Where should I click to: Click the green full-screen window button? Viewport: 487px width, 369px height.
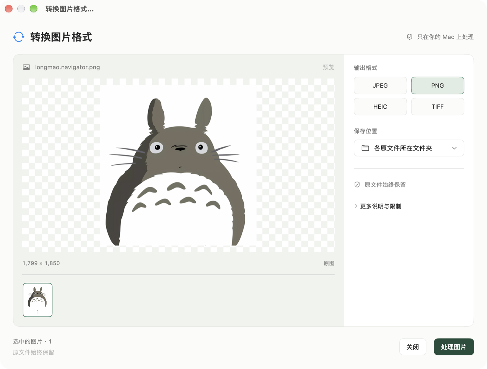33,9
